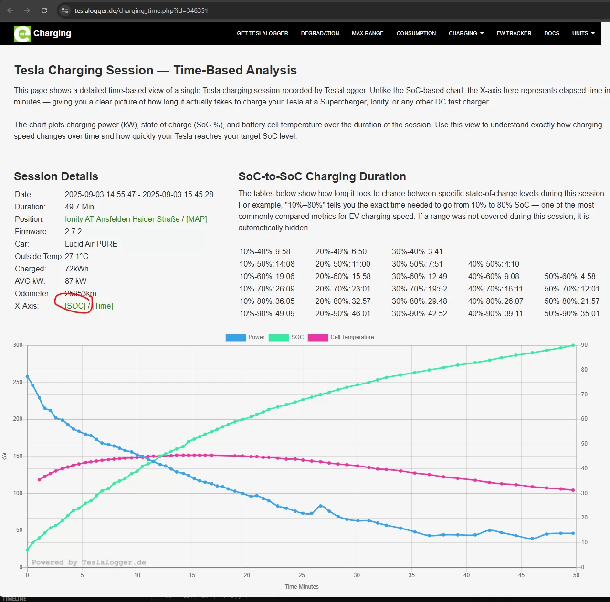Select the Outside Temp value 27.1°C
This screenshot has width=610, height=602.
(x=76, y=256)
